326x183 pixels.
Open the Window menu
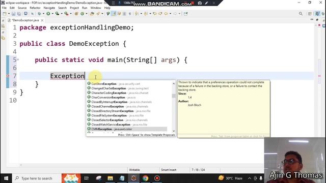pyautogui.click(x=96, y=8)
